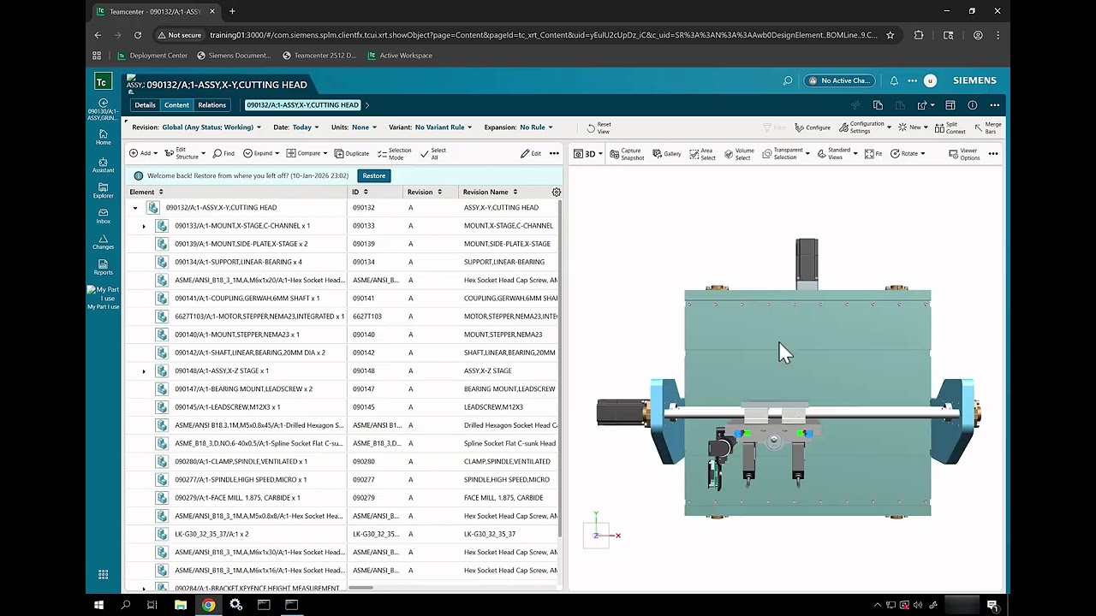Open Active Workspace bookmark
Screen dimensions: 1096x616
400,56
